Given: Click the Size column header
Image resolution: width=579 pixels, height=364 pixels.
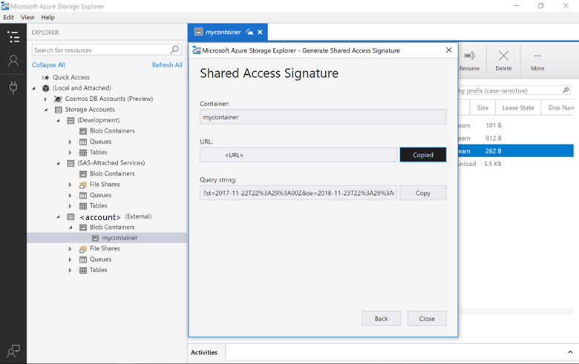Looking at the screenshot, I should coord(482,107).
